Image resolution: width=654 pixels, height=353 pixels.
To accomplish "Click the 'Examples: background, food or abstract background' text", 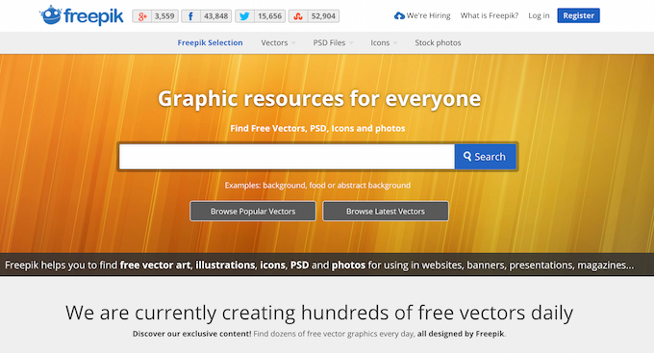I will click(x=317, y=186).
